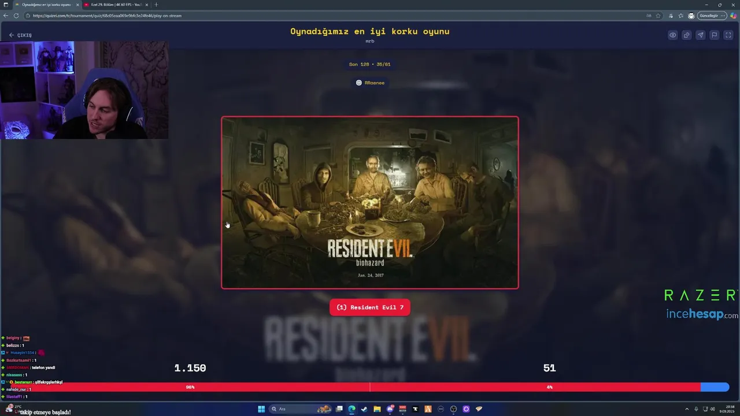The image size is (740, 416).
Task: Toggle fullscreen mode icon in quiz header
Action: pos(728,35)
